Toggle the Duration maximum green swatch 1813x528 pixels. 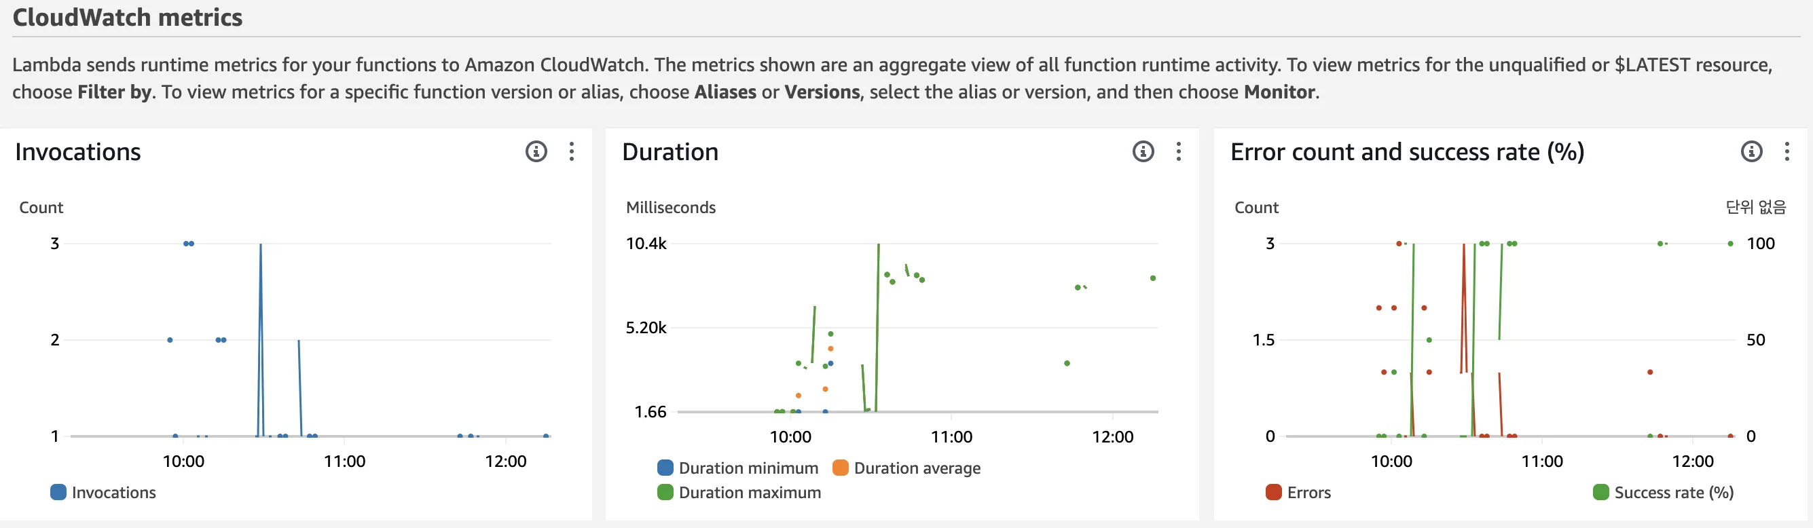[x=664, y=492]
